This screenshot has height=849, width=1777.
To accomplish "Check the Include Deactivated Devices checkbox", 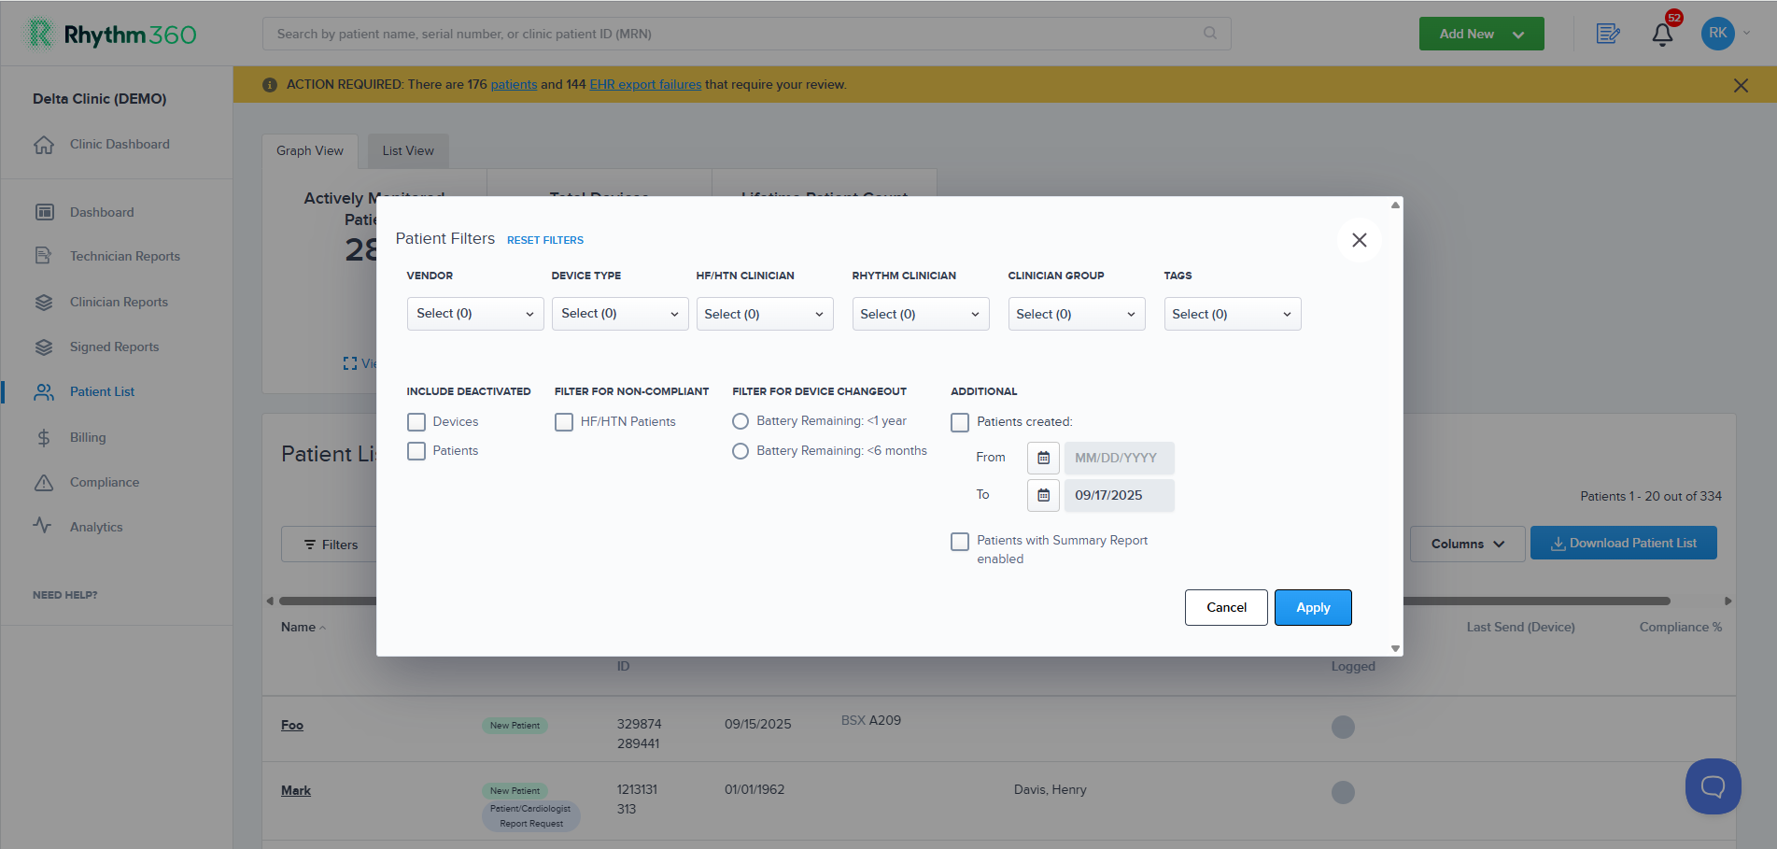I will 416,422.
